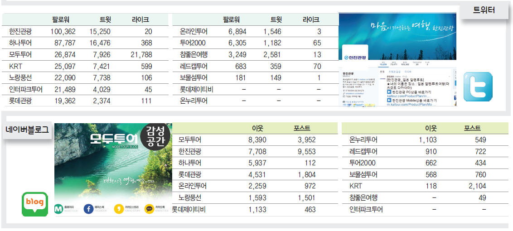This screenshot has width=513, height=231.
Task: Select KRT name in Twitter table
Action: [x=16, y=66]
